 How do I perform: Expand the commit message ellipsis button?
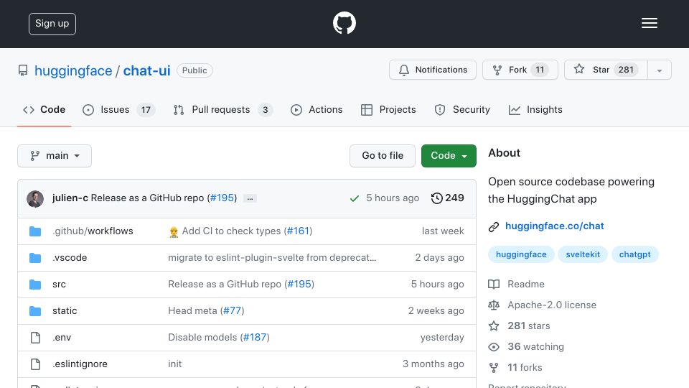pos(250,198)
